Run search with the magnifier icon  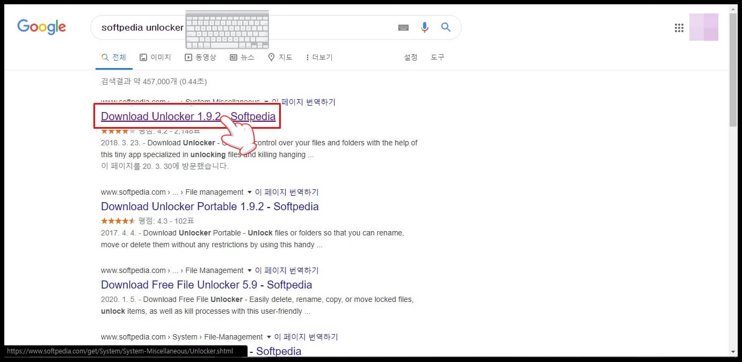[x=446, y=27]
